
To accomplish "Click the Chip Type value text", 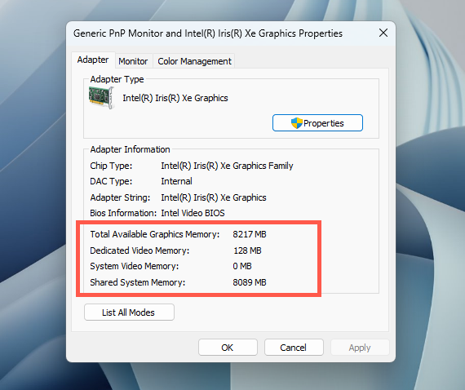I will (x=227, y=166).
